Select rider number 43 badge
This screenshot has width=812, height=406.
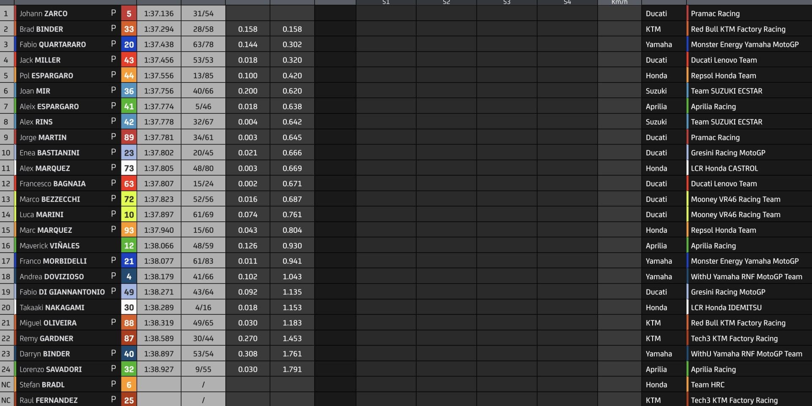tap(129, 60)
